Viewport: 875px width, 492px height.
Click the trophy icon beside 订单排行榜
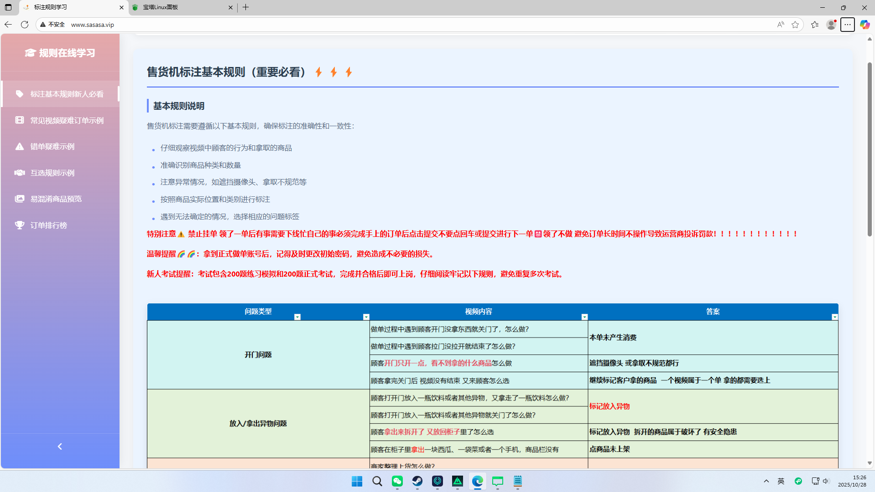pyautogui.click(x=20, y=225)
